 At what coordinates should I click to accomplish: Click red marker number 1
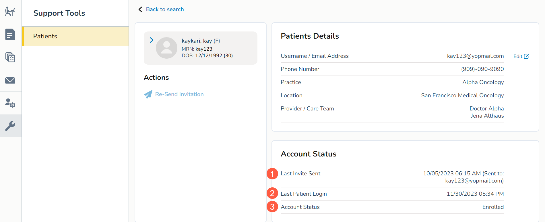pyautogui.click(x=272, y=174)
